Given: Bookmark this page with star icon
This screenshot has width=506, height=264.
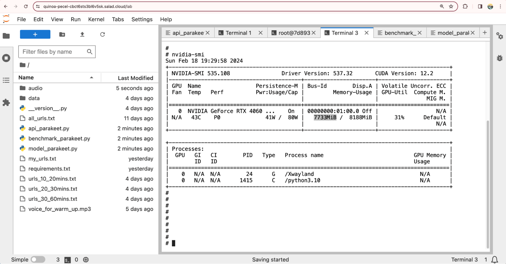Looking at the screenshot, I should coord(451,6).
